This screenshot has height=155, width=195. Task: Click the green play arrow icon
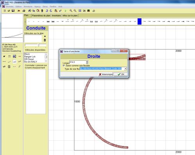pos(66,11)
